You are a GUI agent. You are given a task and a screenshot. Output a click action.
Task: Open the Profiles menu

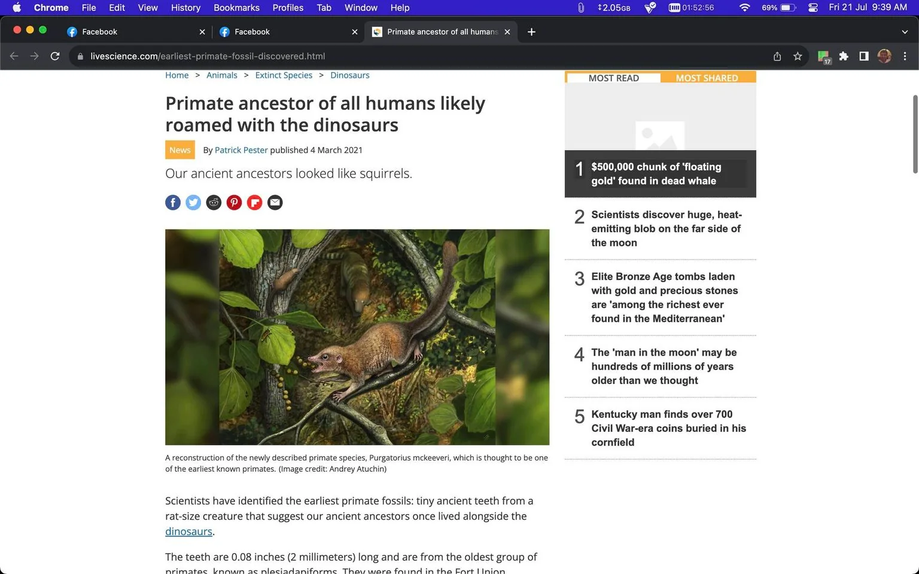(x=288, y=8)
